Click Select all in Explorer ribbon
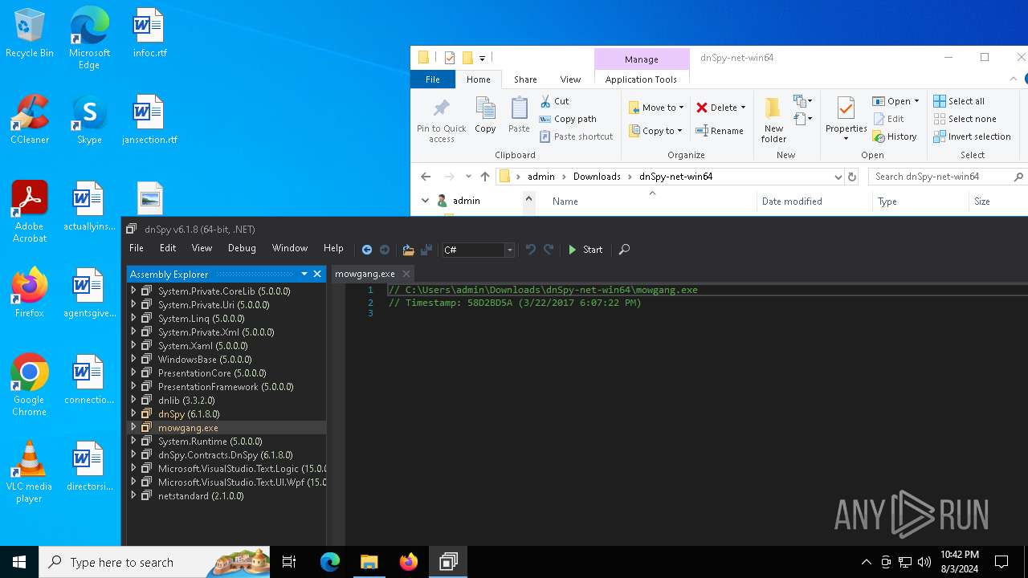The height and width of the screenshot is (578, 1028). click(x=959, y=101)
